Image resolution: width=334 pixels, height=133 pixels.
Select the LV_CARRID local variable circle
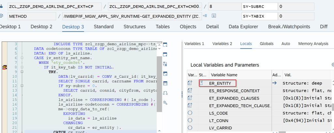[x=190, y=128]
